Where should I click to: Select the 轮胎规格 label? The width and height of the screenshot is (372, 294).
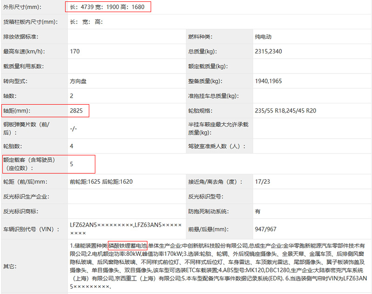[x=200, y=111]
